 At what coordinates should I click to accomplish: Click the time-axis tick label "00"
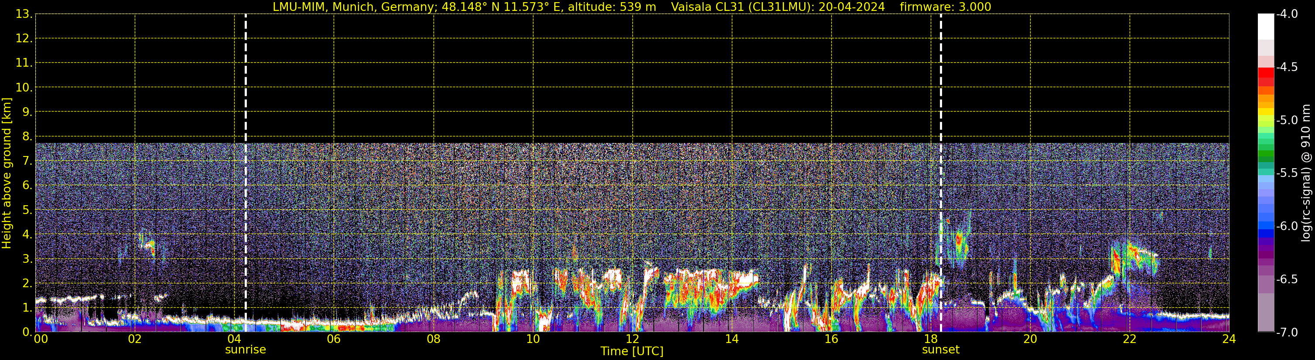[x=40, y=339]
